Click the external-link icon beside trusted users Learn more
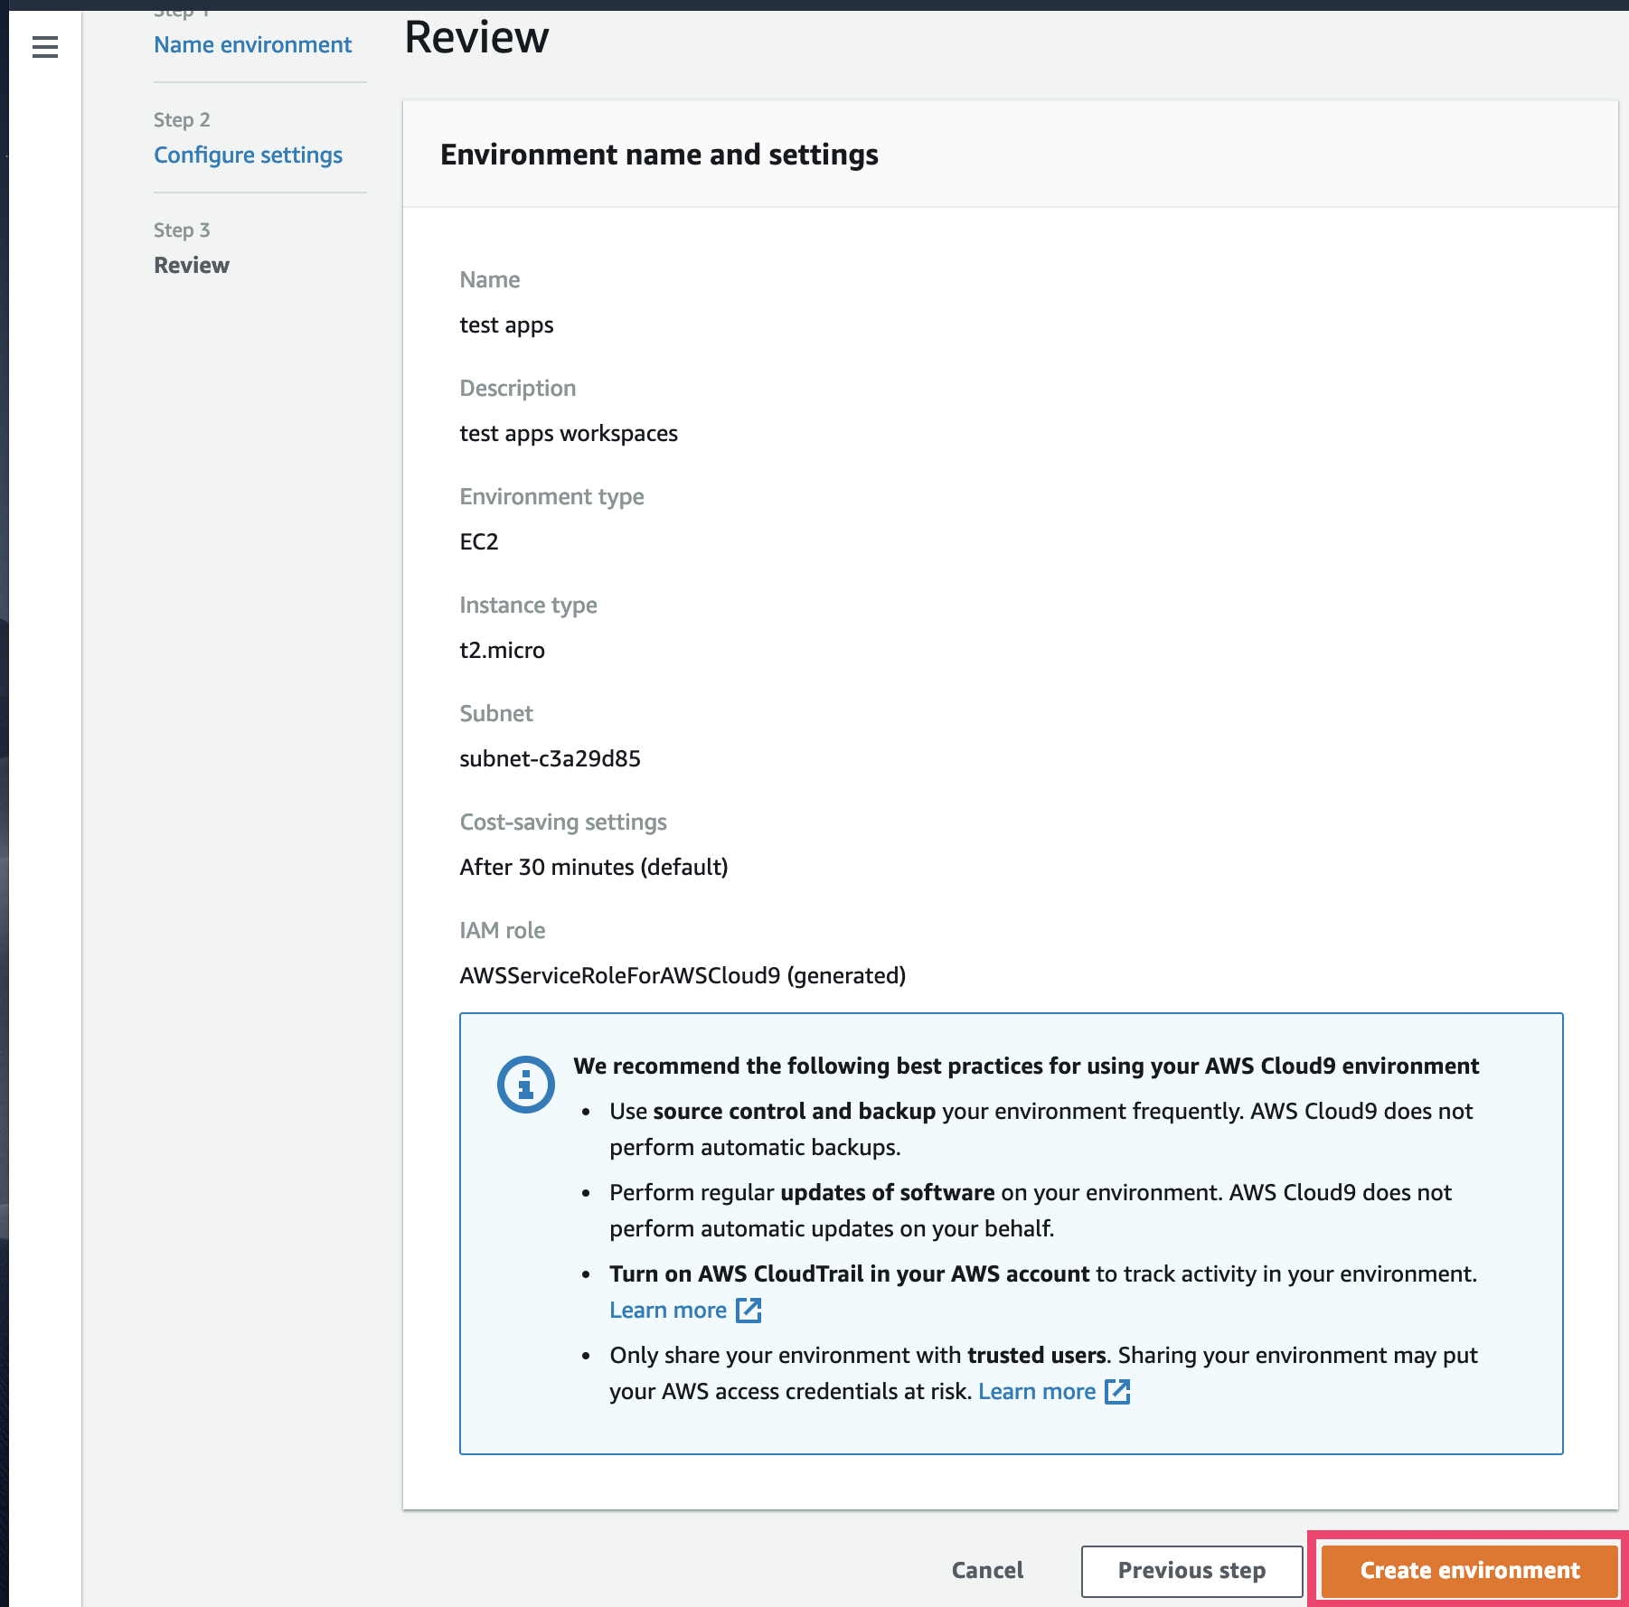The height and width of the screenshot is (1607, 1629). click(x=1118, y=1392)
